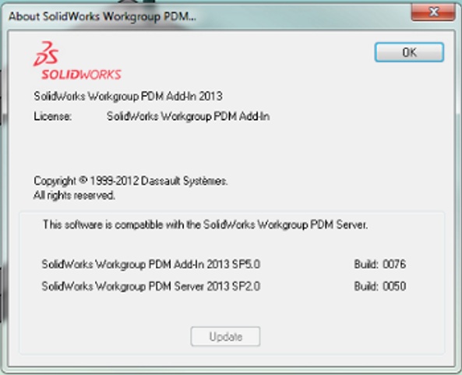Click the 1999-2012 copyright year range
The image size is (462, 375).
(114, 181)
